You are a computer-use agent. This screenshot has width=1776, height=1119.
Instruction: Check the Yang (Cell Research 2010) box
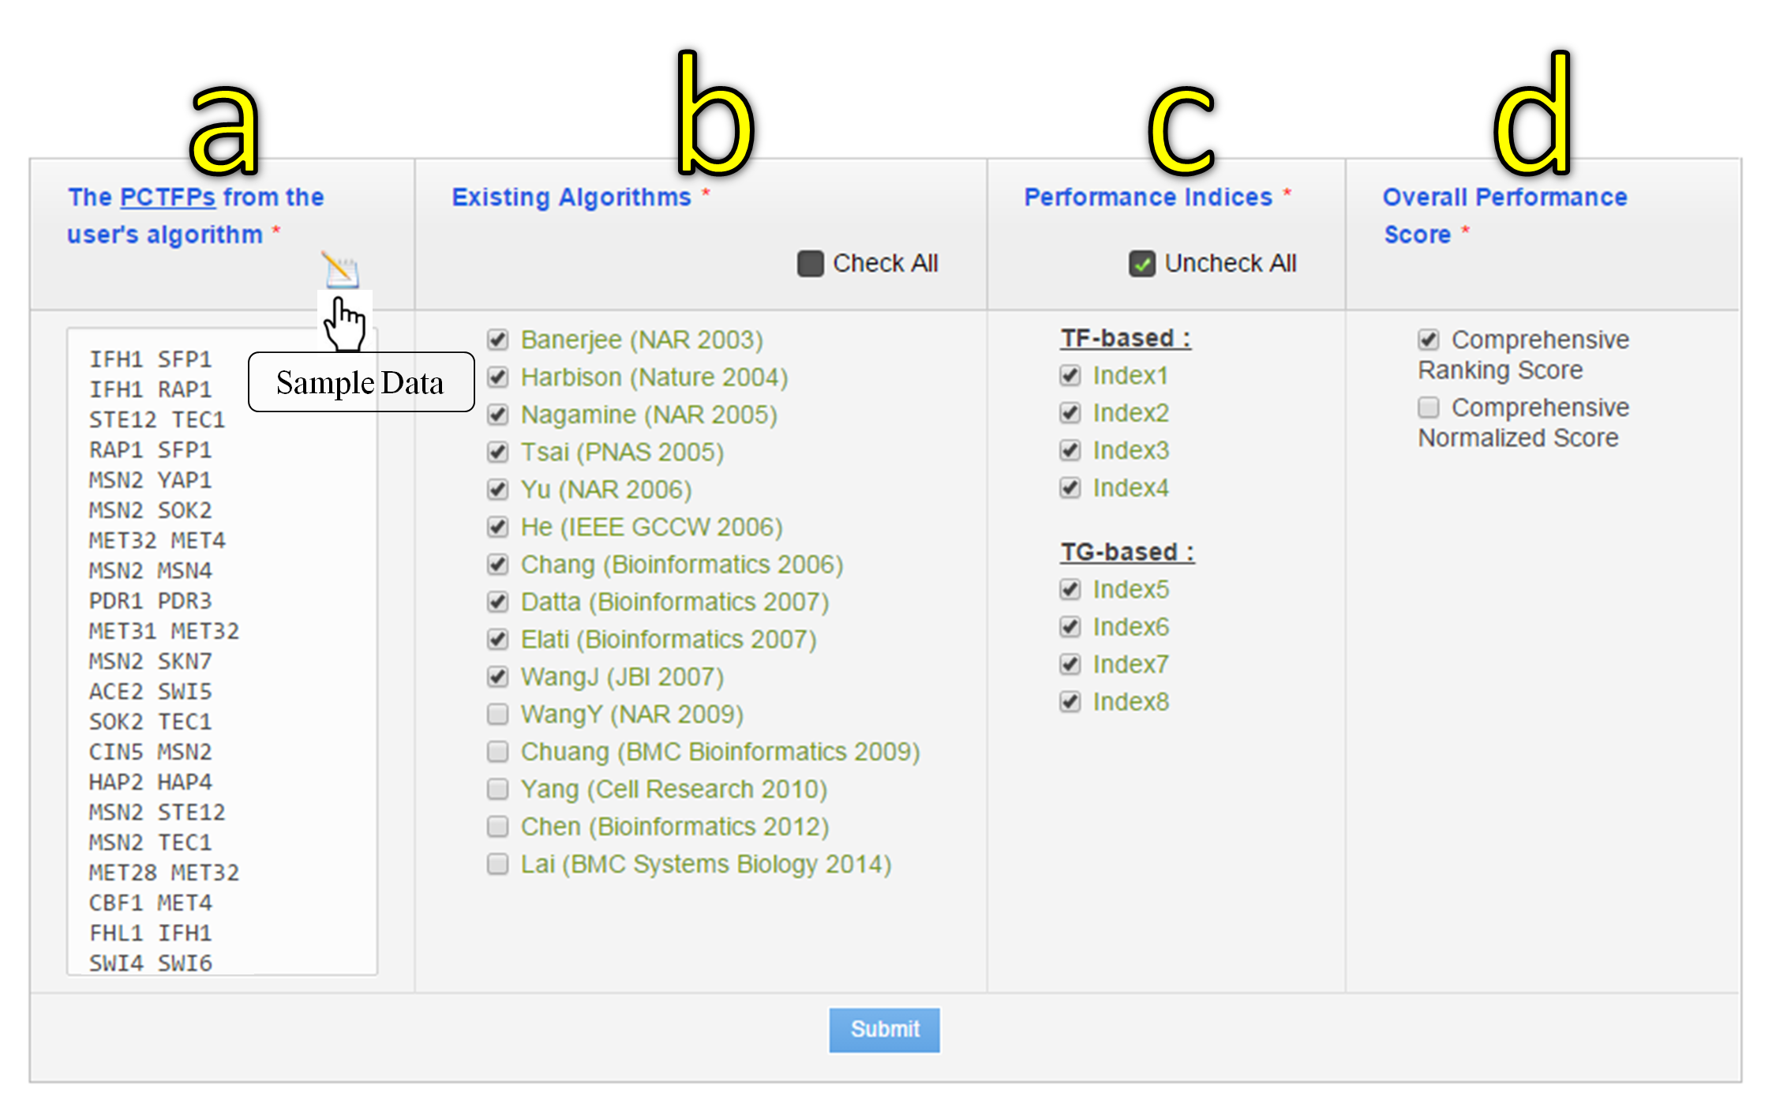coord(497,790)
